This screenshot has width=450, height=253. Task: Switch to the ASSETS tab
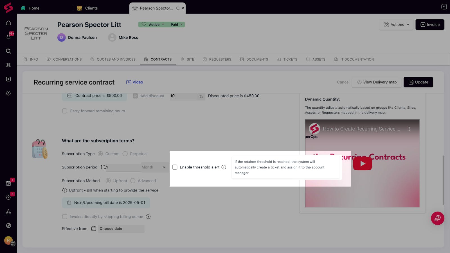click(316, 59)
